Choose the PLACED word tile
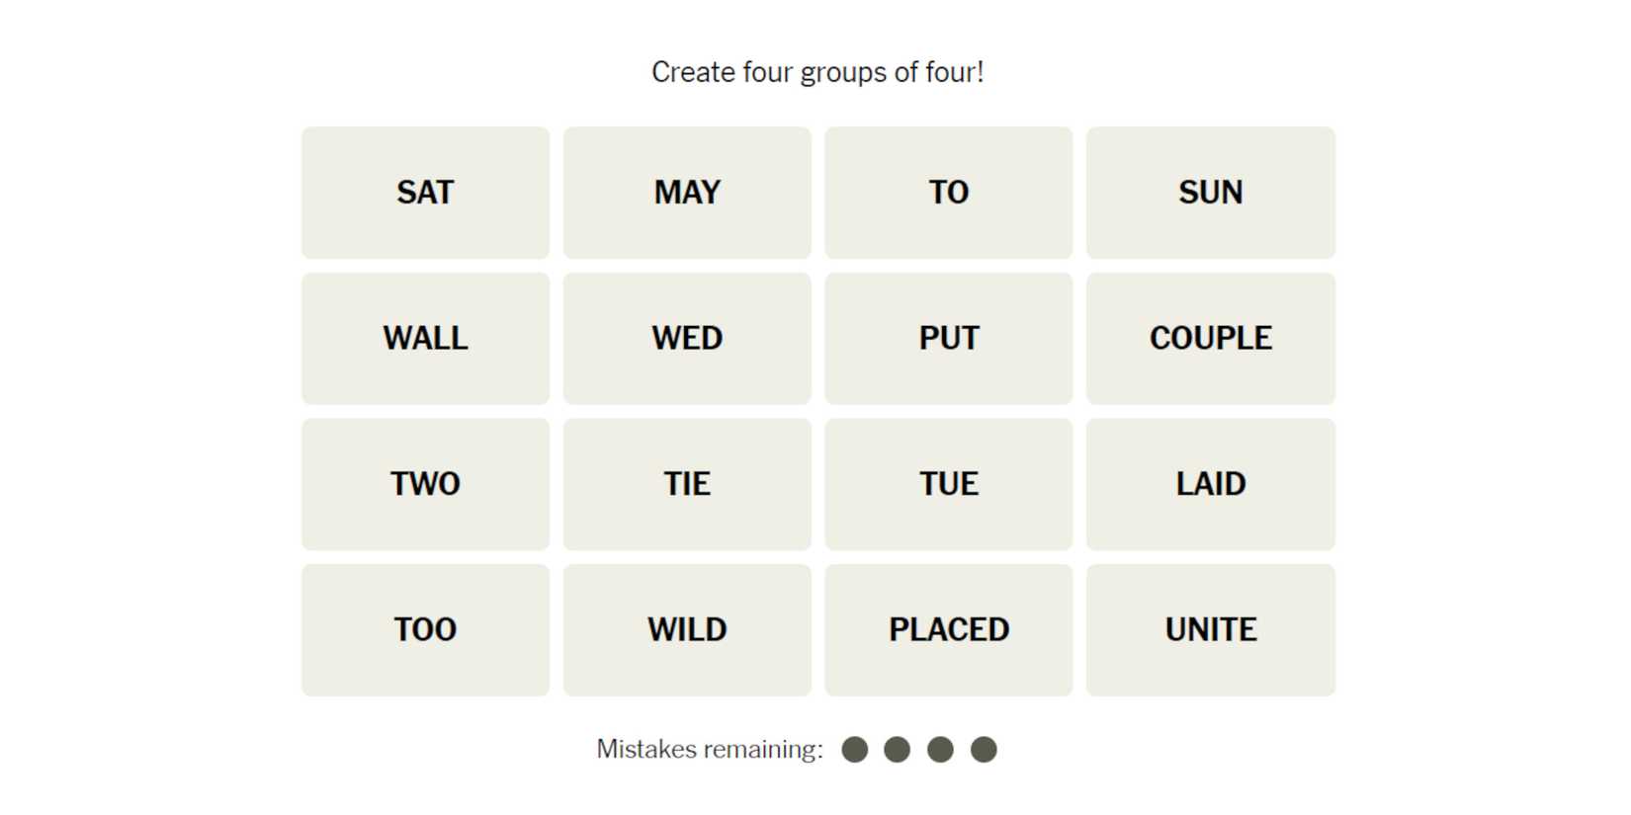 click(x=948, y=629)
